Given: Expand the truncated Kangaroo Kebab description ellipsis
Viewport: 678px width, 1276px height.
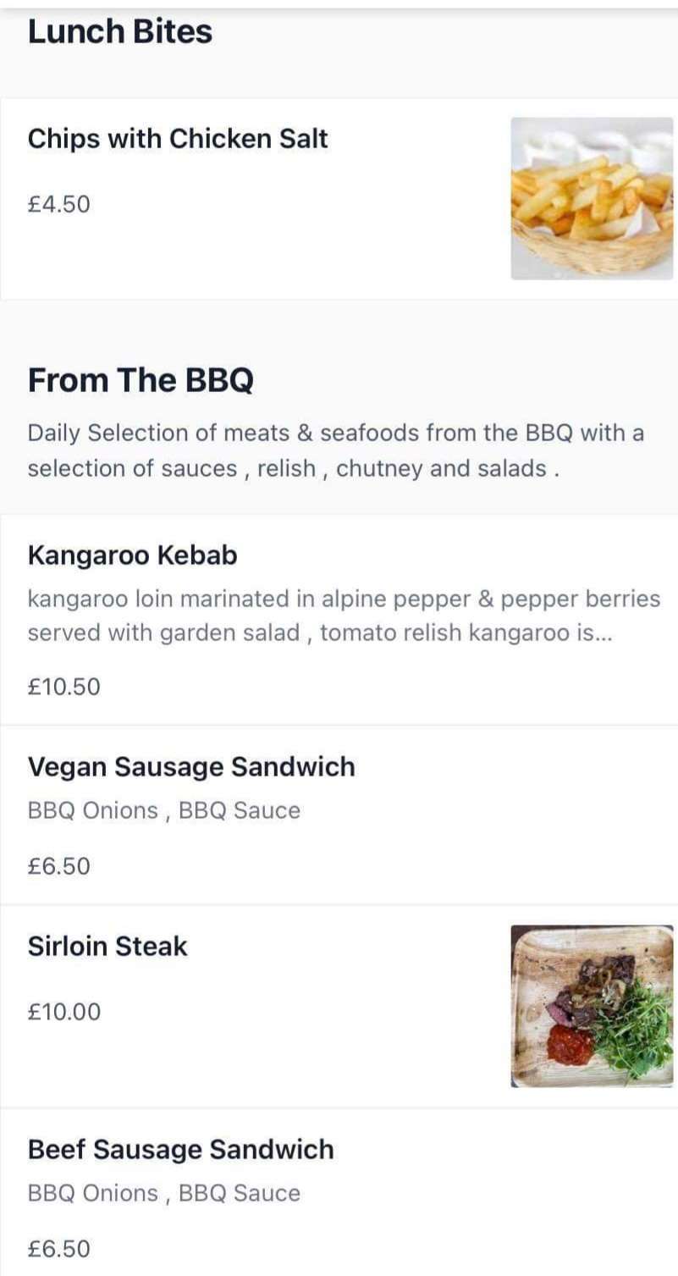Looking at the screenshot, I should [598, 634].
